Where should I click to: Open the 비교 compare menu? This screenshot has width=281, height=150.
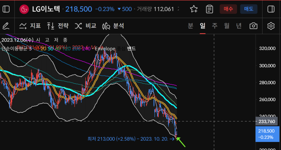coord(85,26)
